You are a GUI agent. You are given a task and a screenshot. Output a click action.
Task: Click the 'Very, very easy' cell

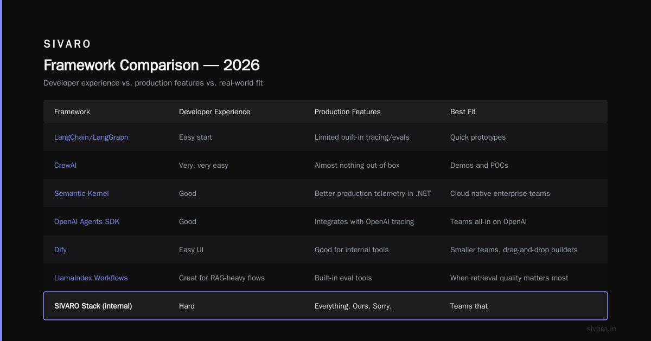coord(203,165)
